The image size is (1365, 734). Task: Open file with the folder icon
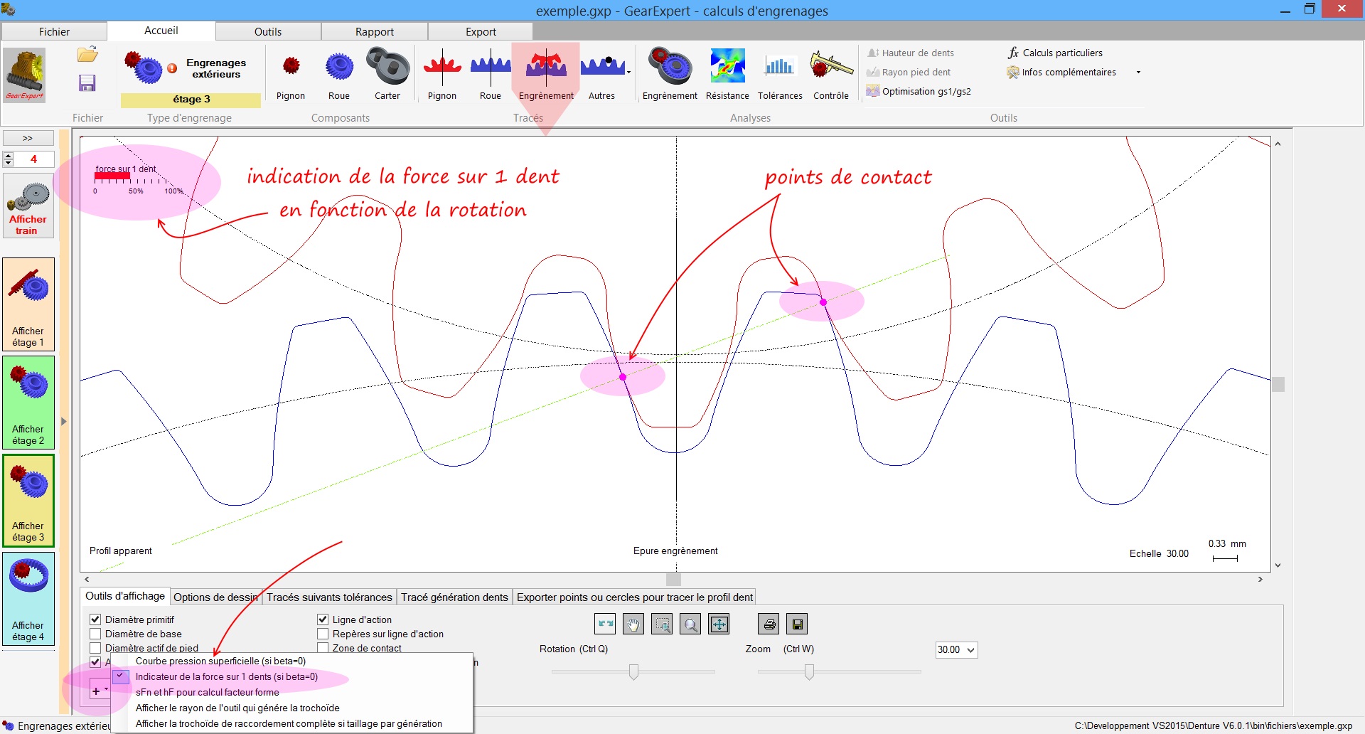(87, 55)
